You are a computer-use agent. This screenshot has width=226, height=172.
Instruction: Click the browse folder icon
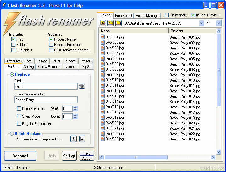118,23
